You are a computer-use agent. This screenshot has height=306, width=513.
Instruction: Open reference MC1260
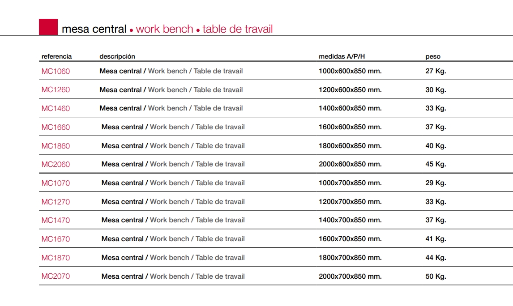pos(56,90)
